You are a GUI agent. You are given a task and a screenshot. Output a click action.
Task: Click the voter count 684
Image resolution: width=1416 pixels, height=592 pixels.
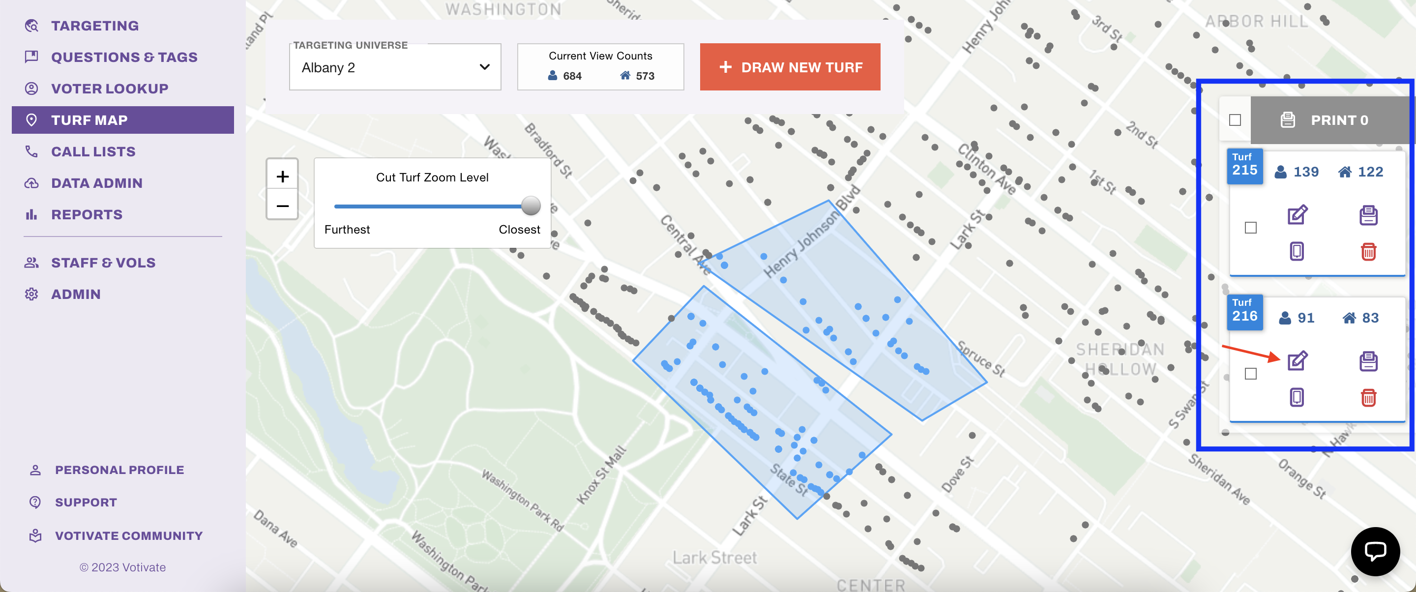[x=572, y=76]
